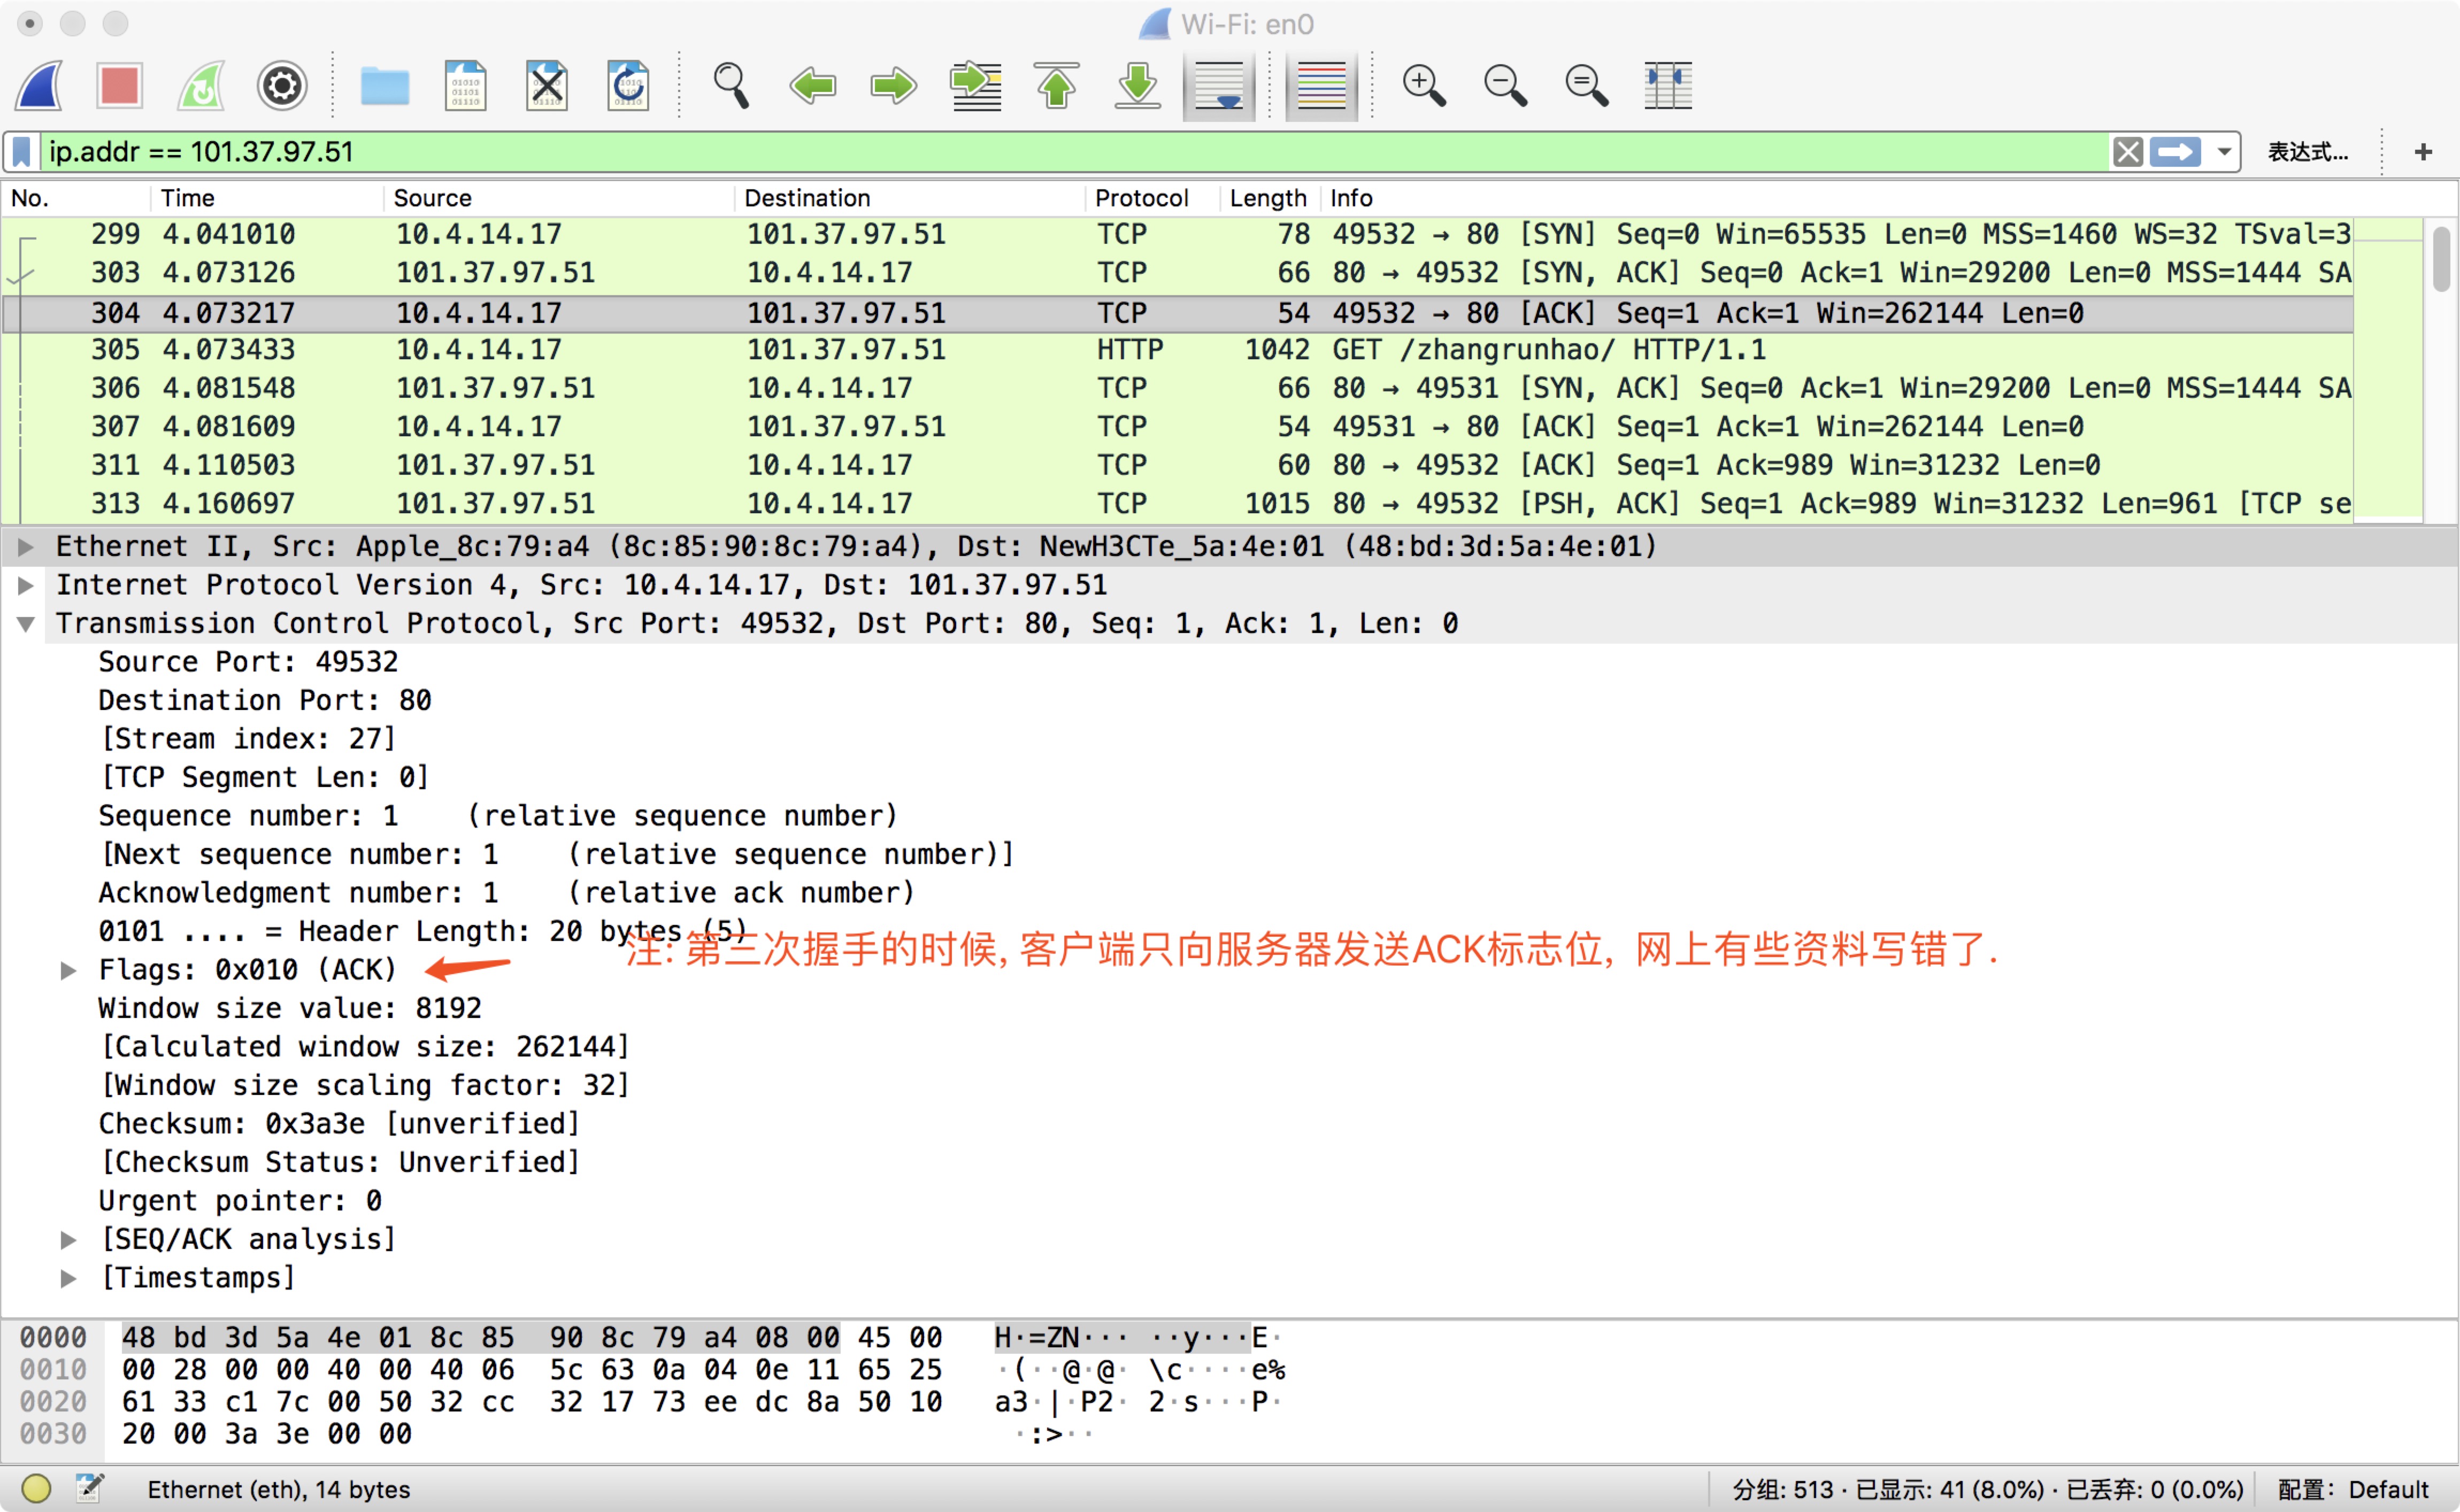Sort by the Source column

point(560,198)
